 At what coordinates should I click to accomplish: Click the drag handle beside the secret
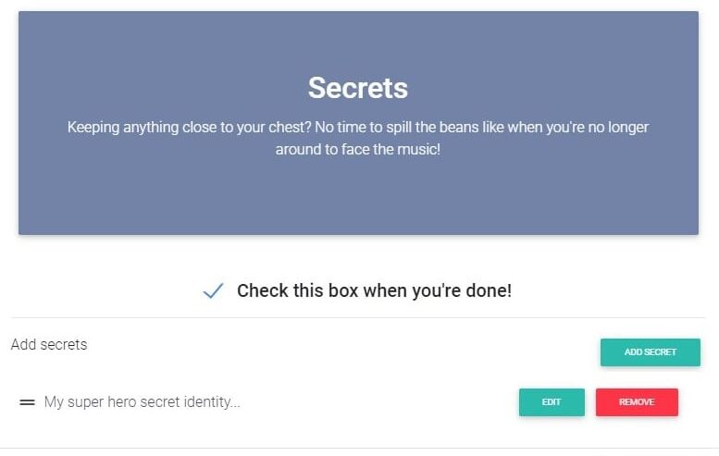(x=27, y=402)
